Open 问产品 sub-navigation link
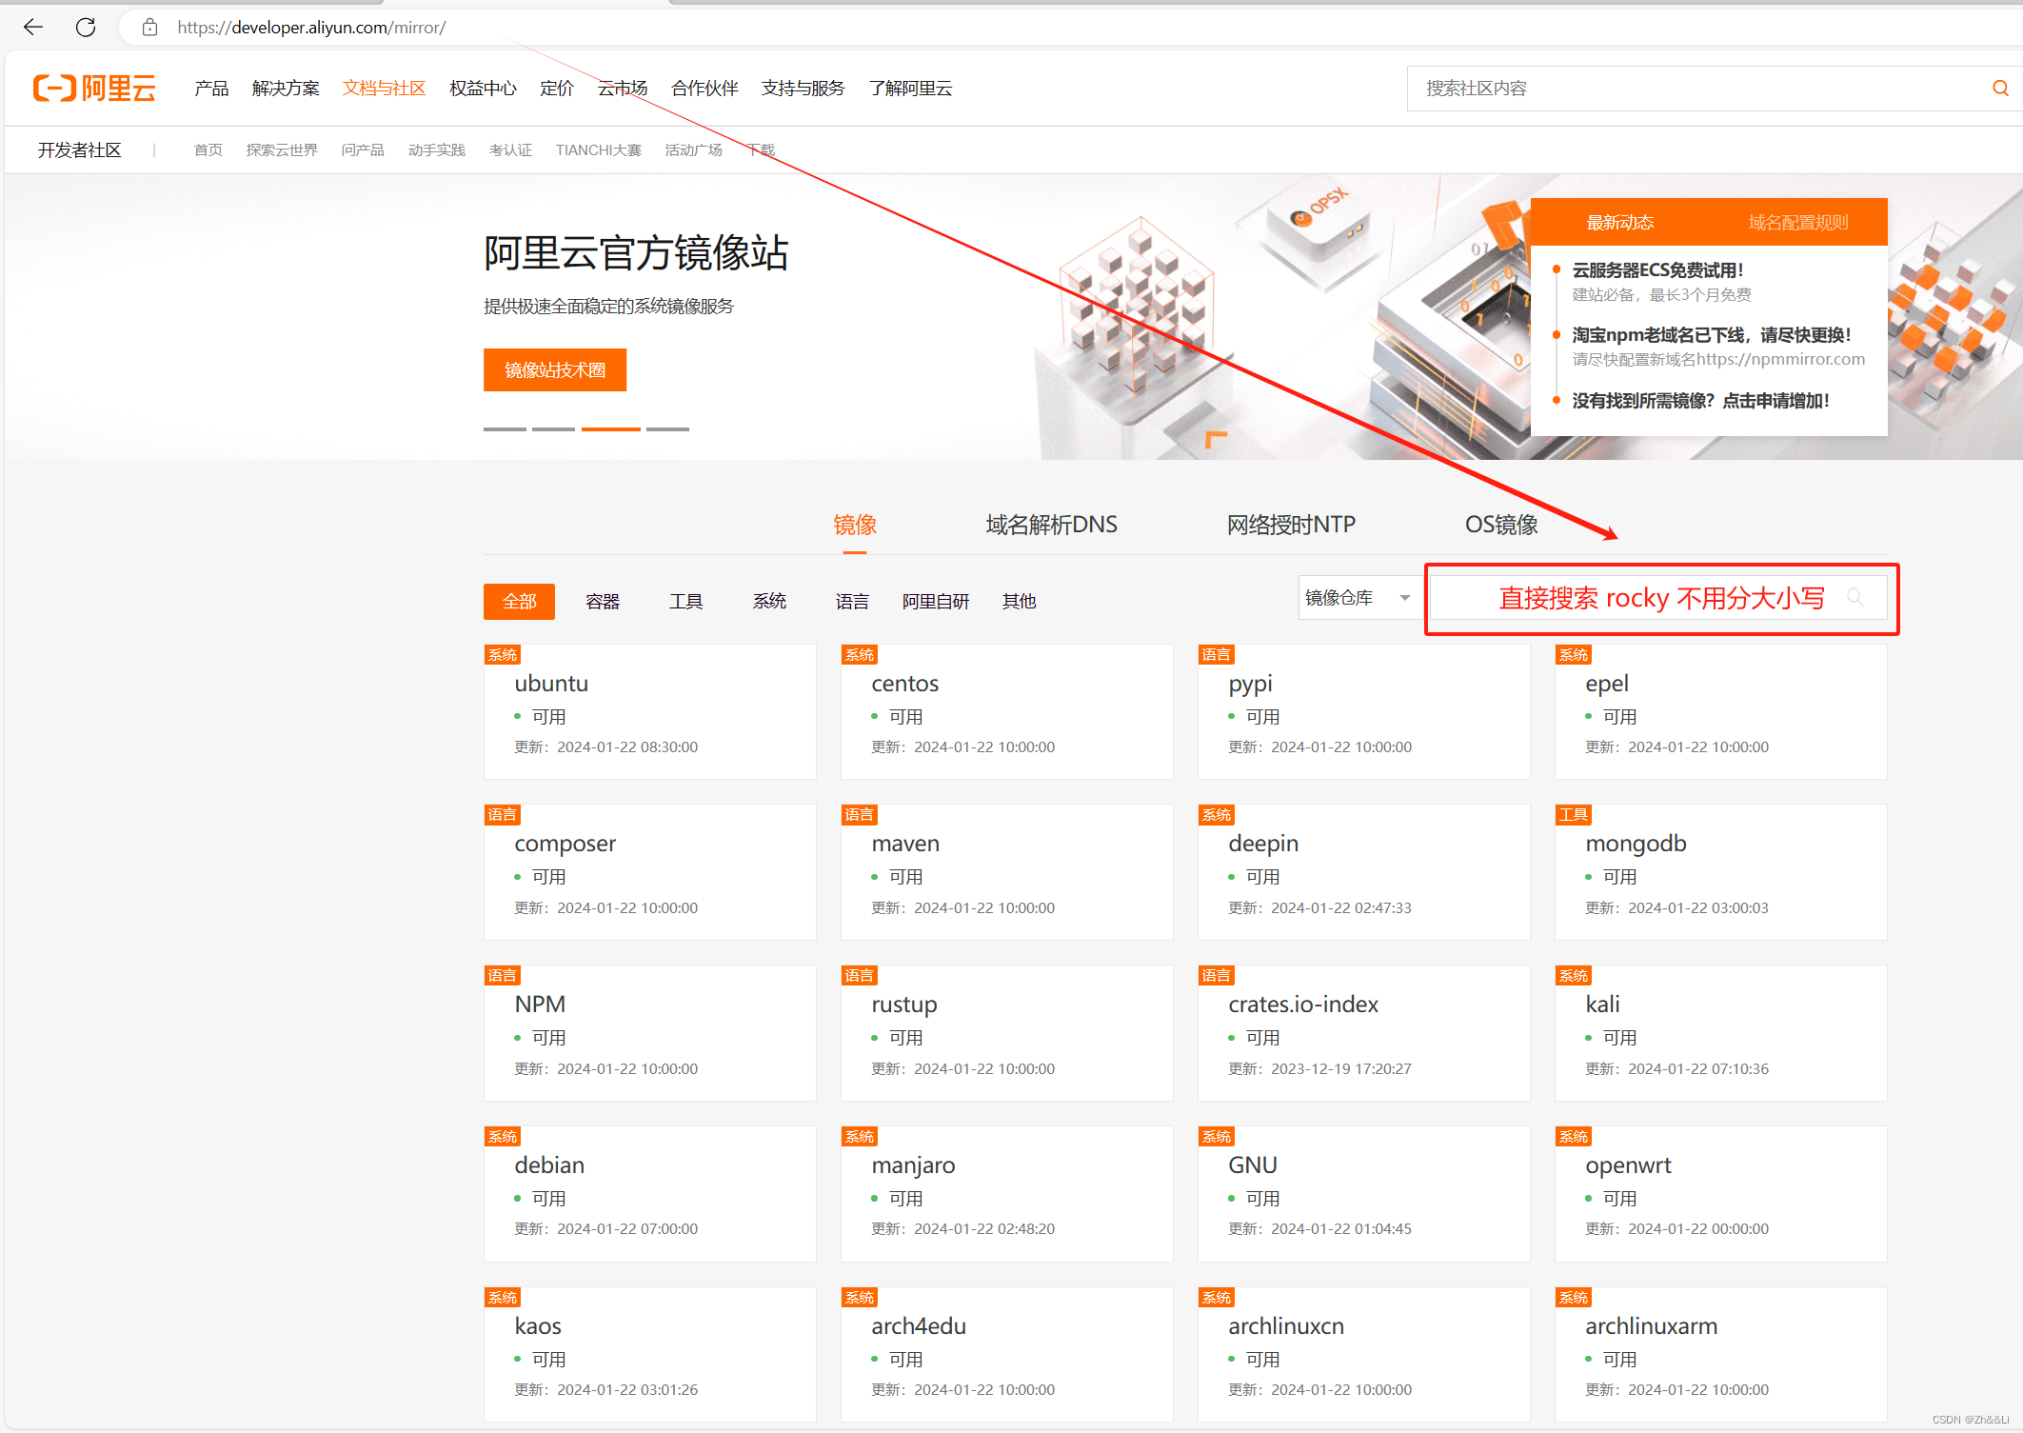This screenshot has height=1433, width=2023. 363,150
